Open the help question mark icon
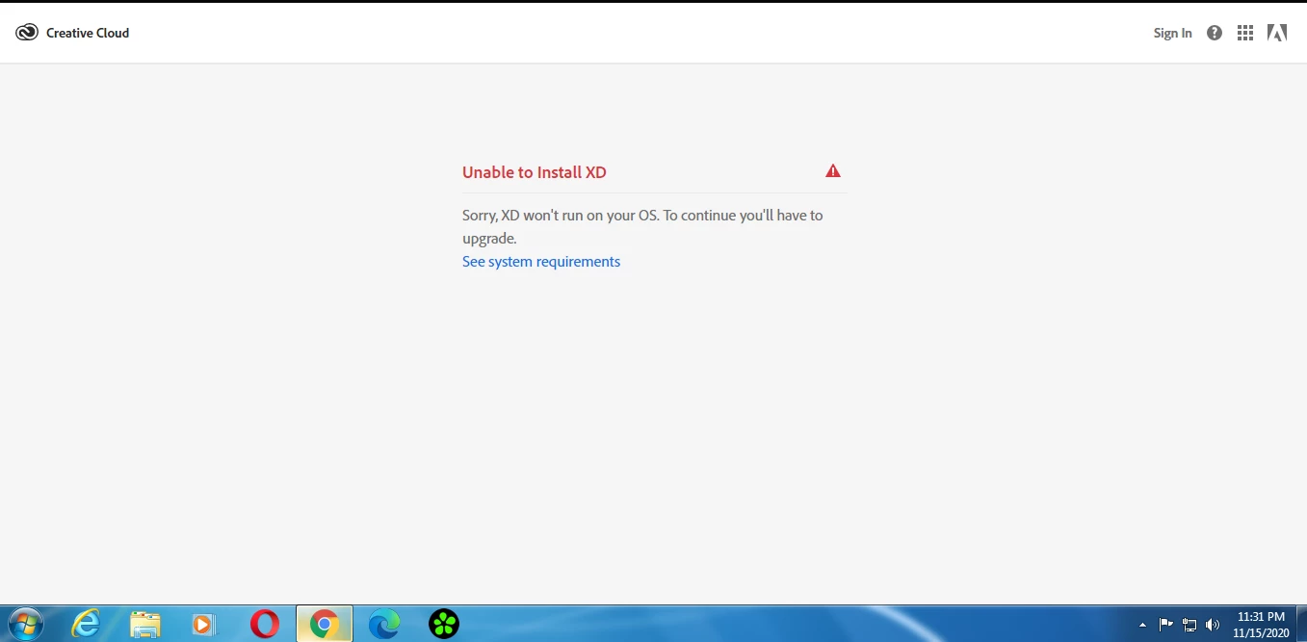The height and width of the screenshot is (642, 1307). coord(1215,33)
